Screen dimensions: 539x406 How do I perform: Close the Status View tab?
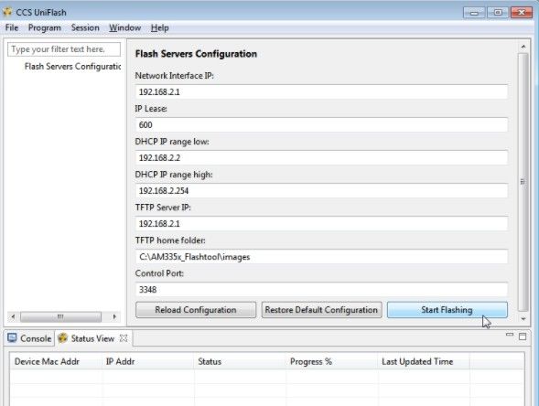[124, 338]
